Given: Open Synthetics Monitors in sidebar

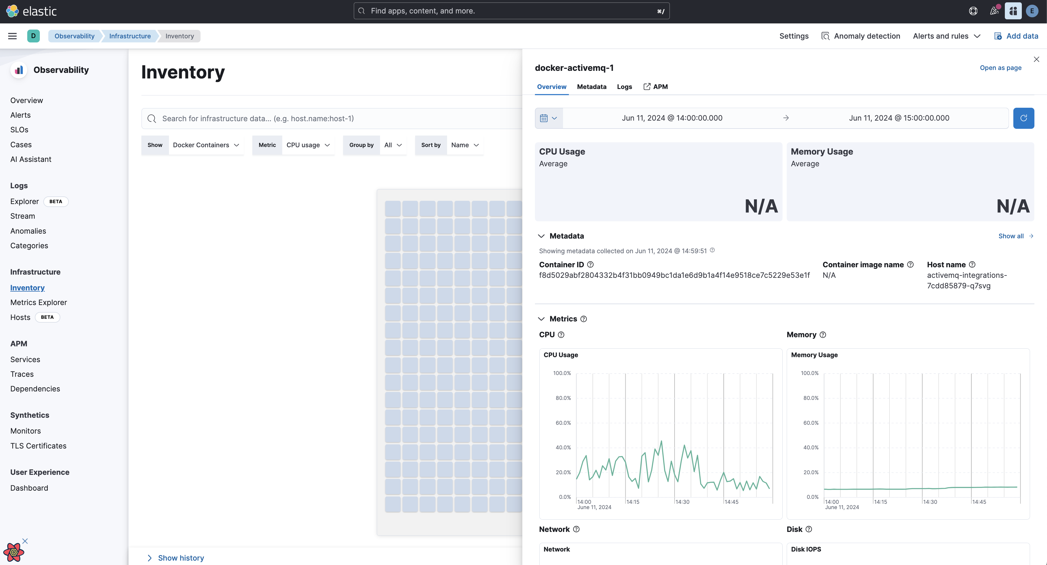Looking at the screenshot, I should pos(25,431).
